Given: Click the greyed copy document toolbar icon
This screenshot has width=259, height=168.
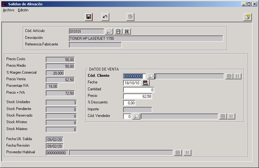Looking at the screenshot, I should (x=130, y=17).
